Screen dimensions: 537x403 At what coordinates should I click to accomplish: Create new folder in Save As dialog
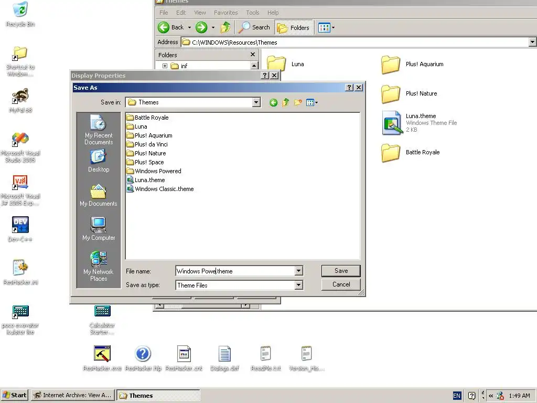point(298,102)
